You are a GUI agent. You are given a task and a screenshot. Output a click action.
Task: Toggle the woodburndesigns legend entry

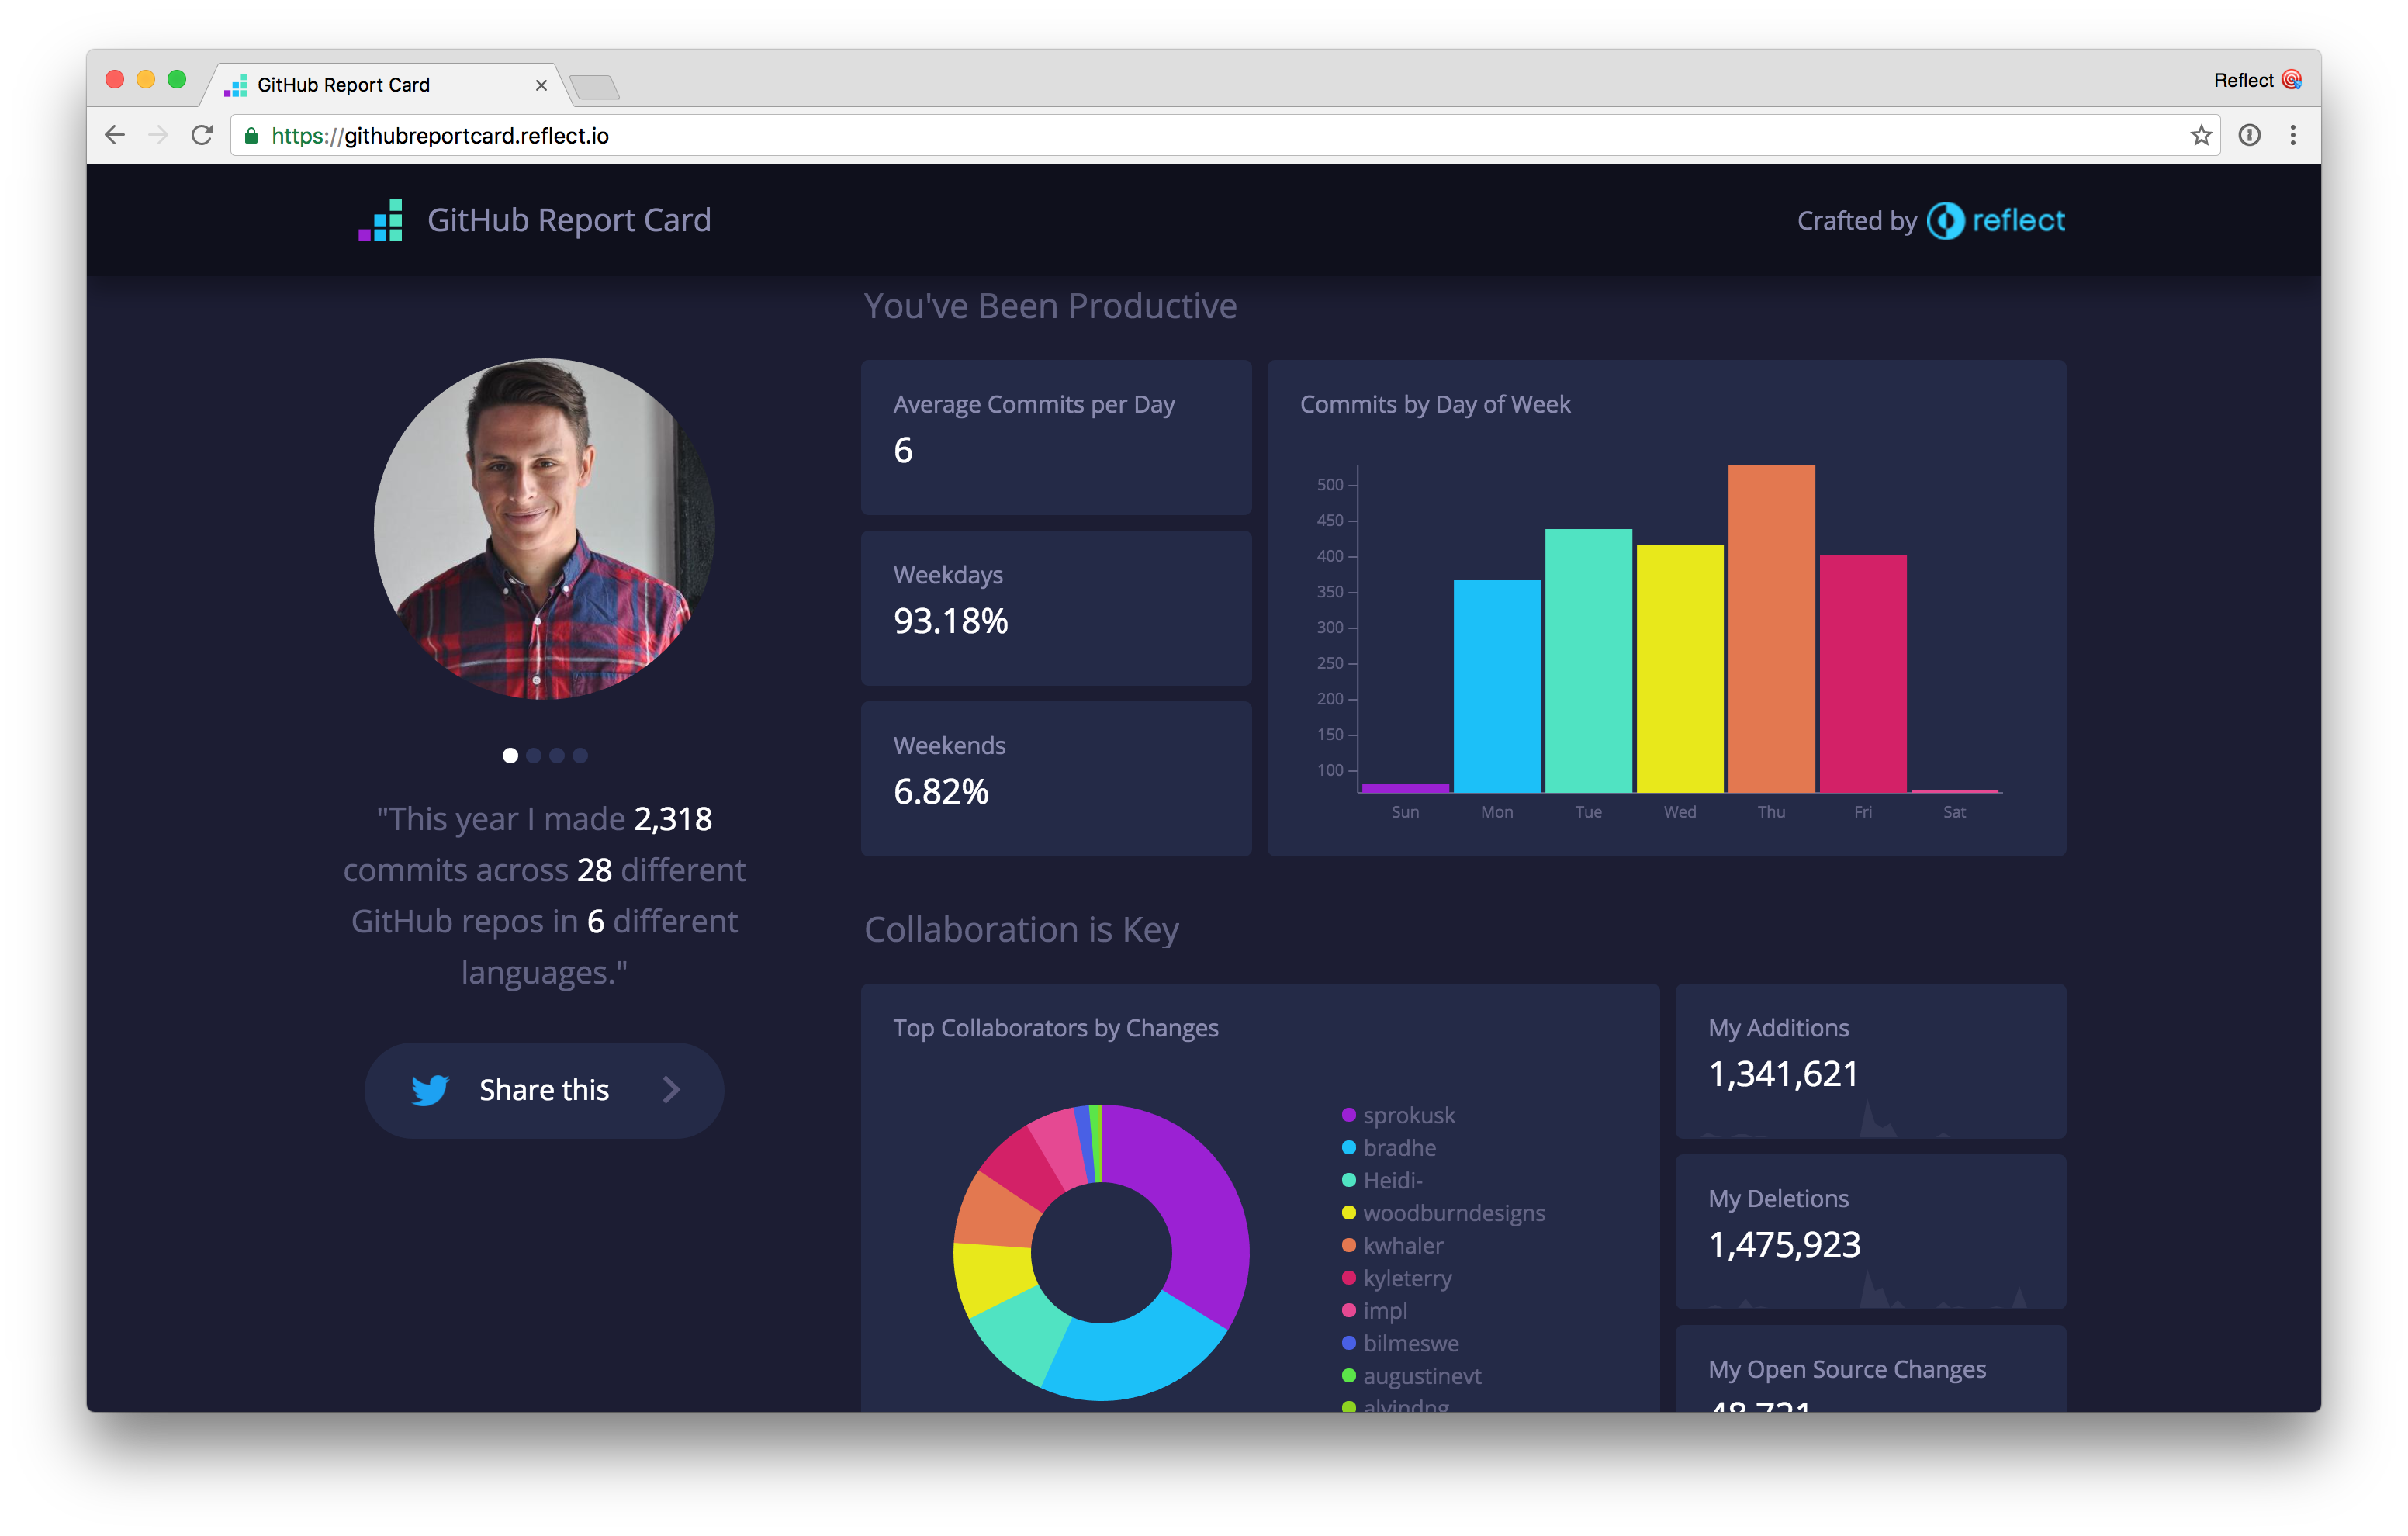[x=1454, y=1213]
